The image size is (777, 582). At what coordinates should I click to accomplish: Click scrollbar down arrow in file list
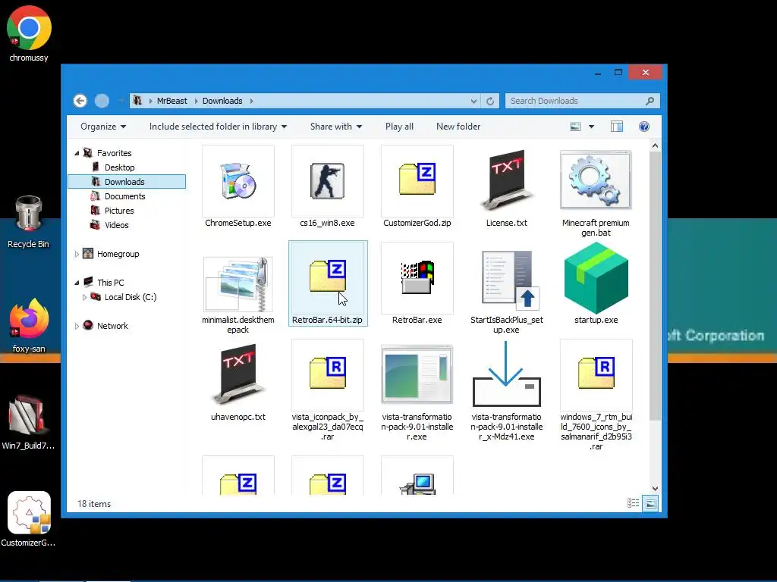[x=655, y=489]
